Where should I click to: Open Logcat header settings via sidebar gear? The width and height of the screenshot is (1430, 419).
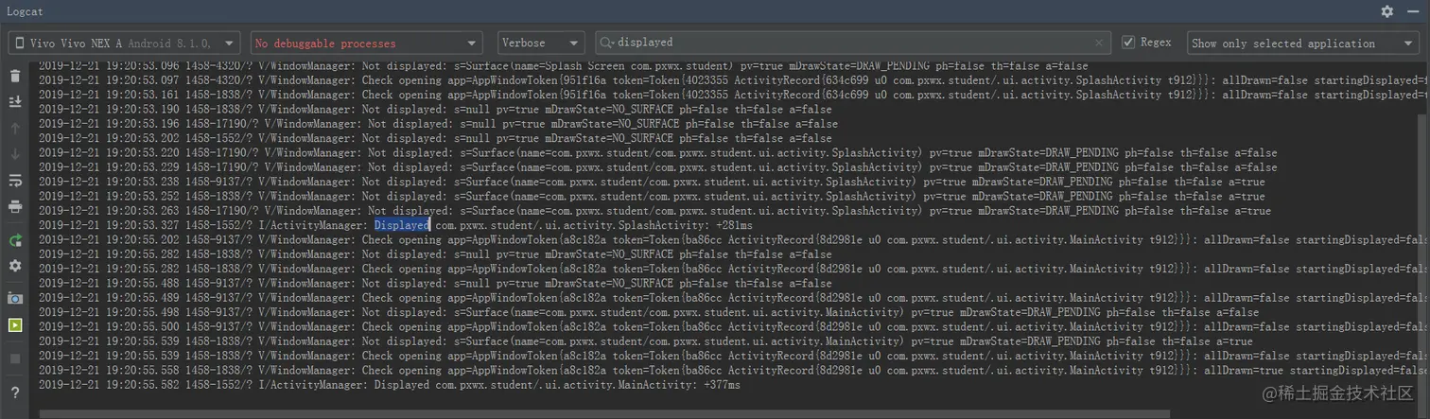(x=14, y=266)
